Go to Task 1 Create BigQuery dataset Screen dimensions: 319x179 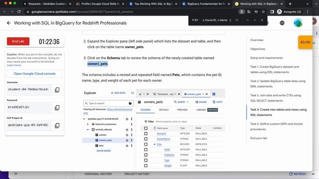(275, 70)
